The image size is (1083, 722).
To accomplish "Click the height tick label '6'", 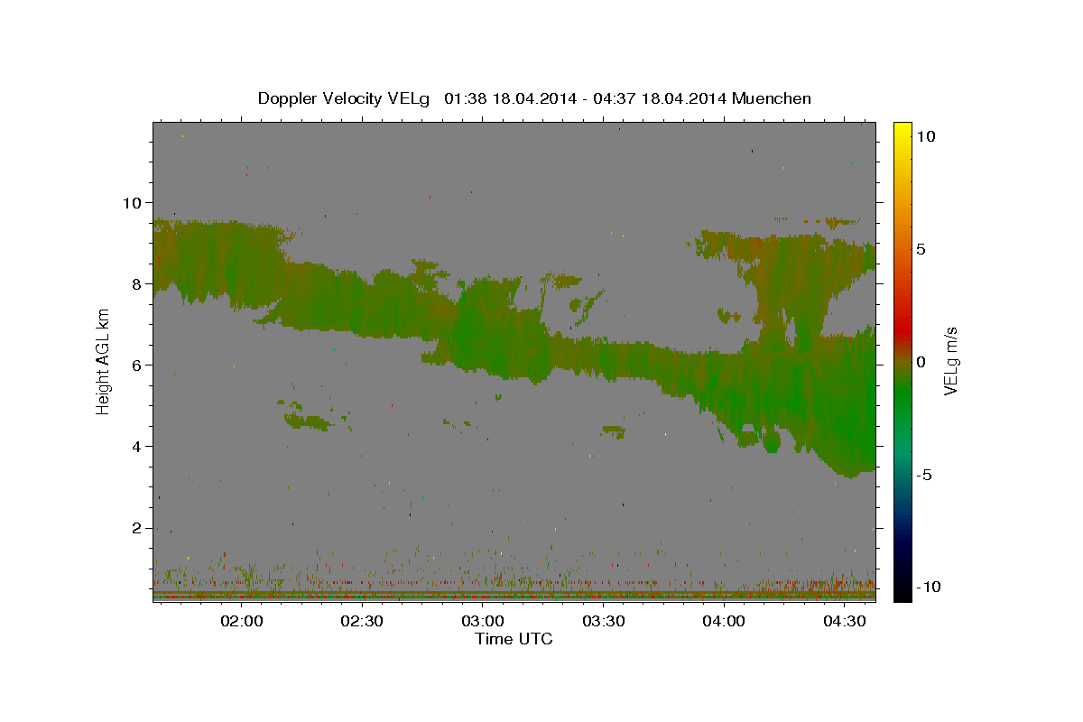I will click(x=137, y=365).
